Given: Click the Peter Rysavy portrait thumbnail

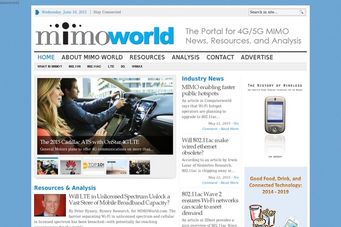Looking at the screenshot, I should [50, 205].
